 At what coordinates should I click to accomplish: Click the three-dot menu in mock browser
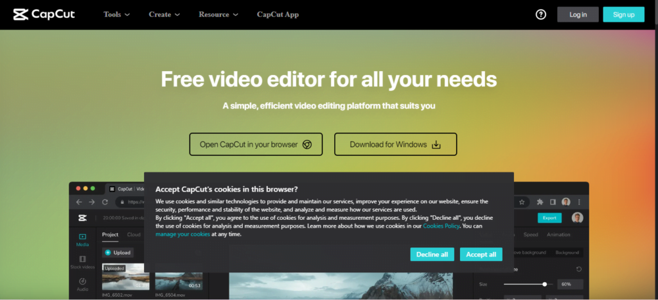point(579,202)
